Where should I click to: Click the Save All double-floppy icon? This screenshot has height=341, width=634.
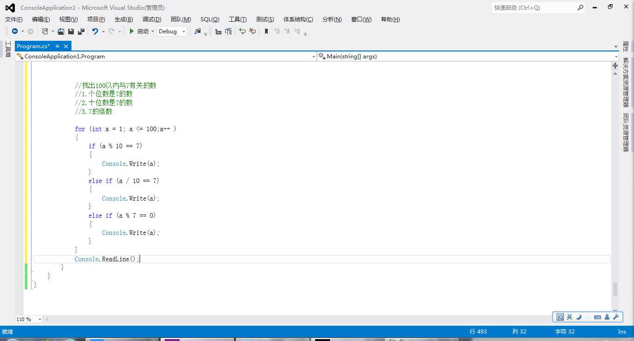click(x=81, y=32)
